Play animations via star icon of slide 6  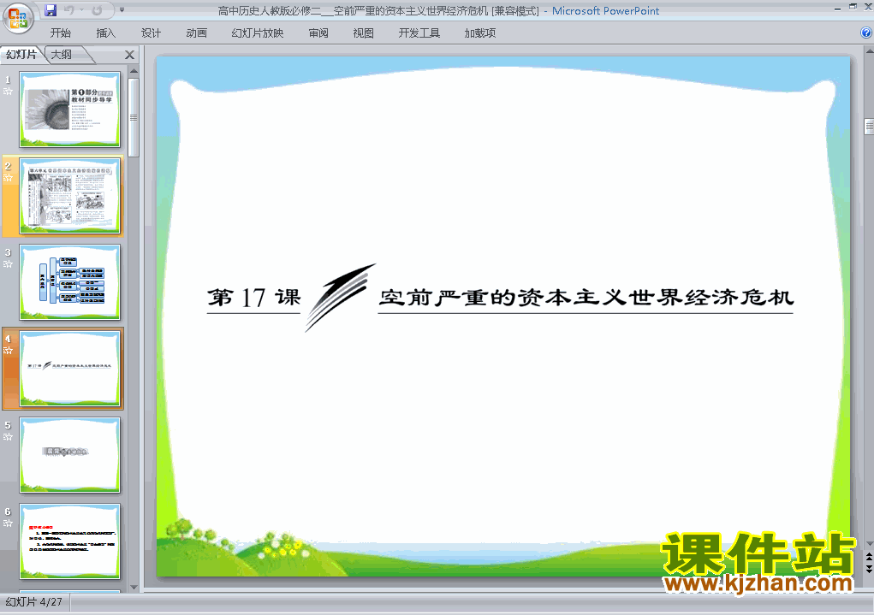(x=8, y=523)
